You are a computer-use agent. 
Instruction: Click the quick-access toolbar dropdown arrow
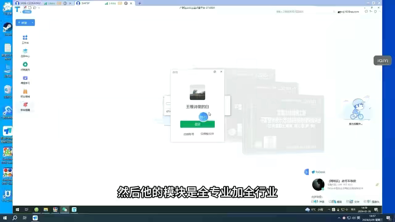pos(39,8)
